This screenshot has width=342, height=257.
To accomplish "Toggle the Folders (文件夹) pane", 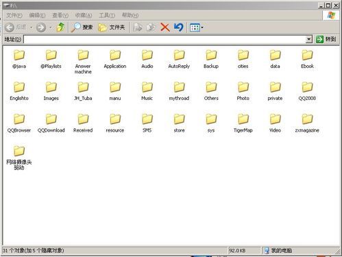I will pyautogui.click(x=112, y=27).
